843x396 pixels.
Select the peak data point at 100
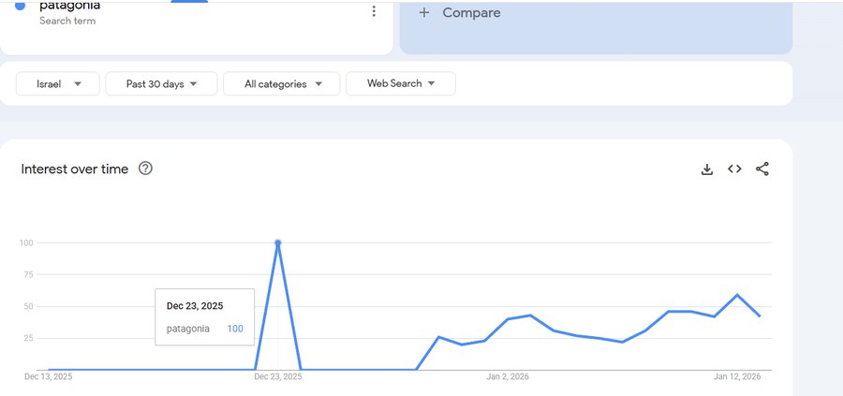click(x=277, y=243)
